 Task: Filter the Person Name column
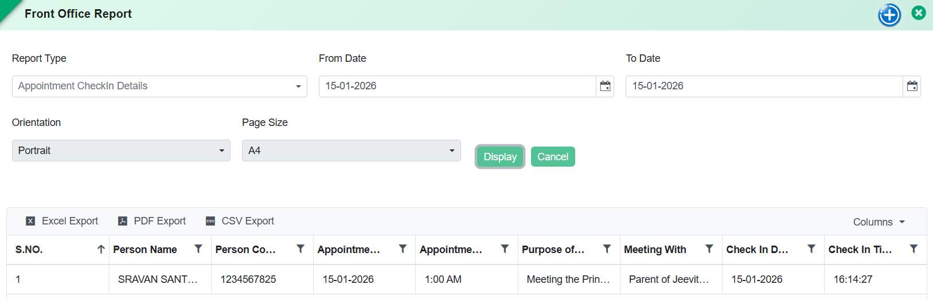pyautogui.click(x=198, y=249)
